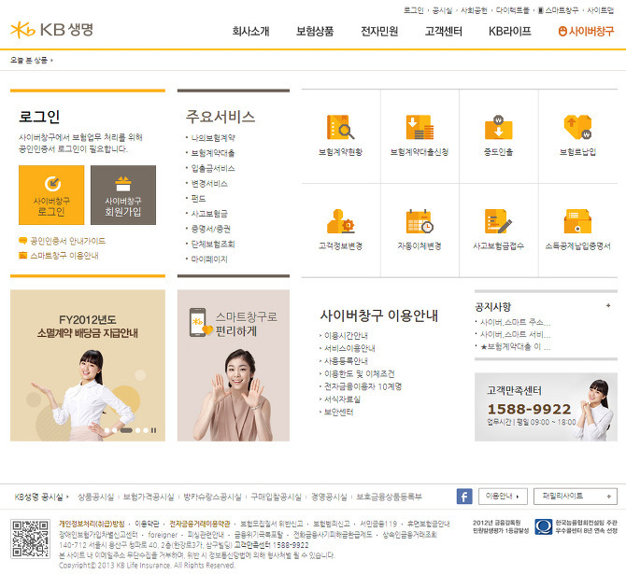Open the 전자금융거래이용약관 footer link

click(x=200, y=524)
